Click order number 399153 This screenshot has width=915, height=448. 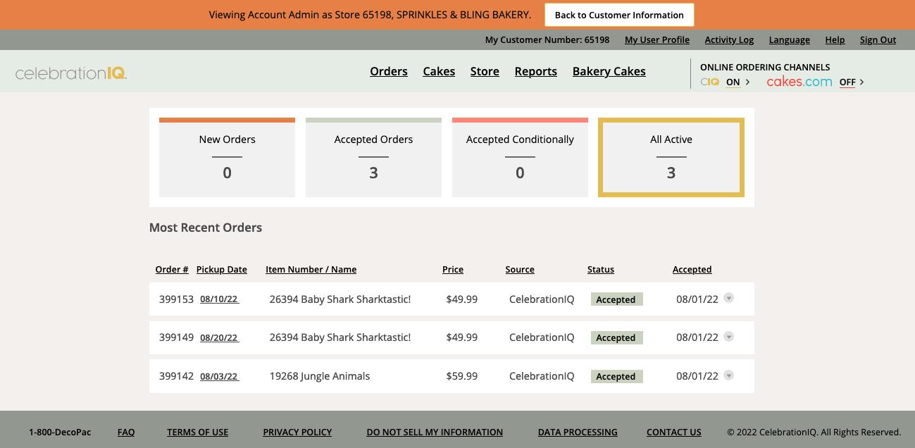tap(176, 299)
